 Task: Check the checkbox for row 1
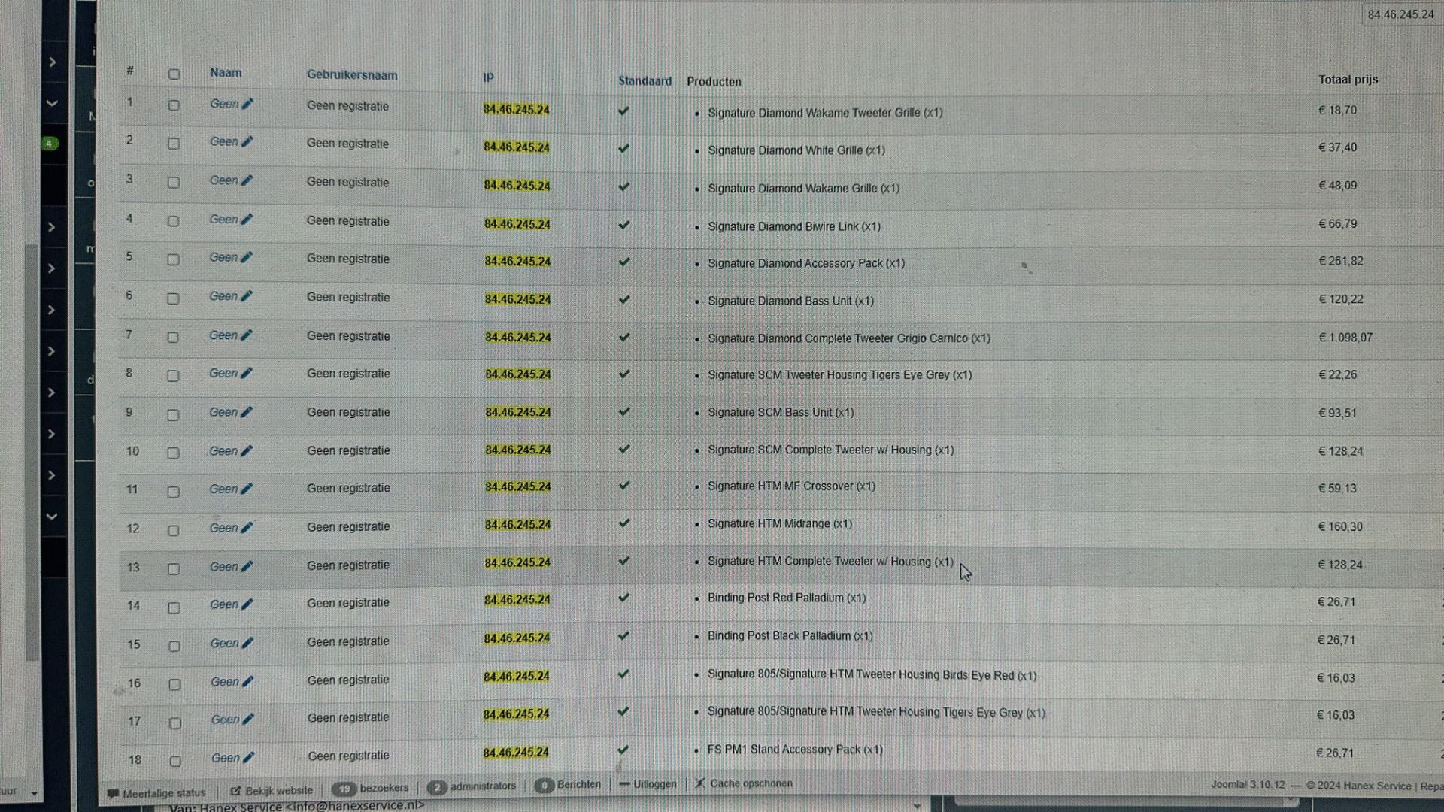click(x=174, y=105)
